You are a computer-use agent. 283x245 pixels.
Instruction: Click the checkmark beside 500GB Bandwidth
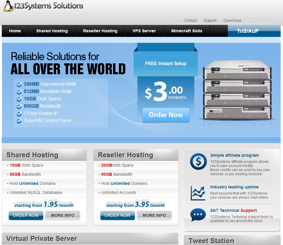pyautogui.click(x=19, y=107)
